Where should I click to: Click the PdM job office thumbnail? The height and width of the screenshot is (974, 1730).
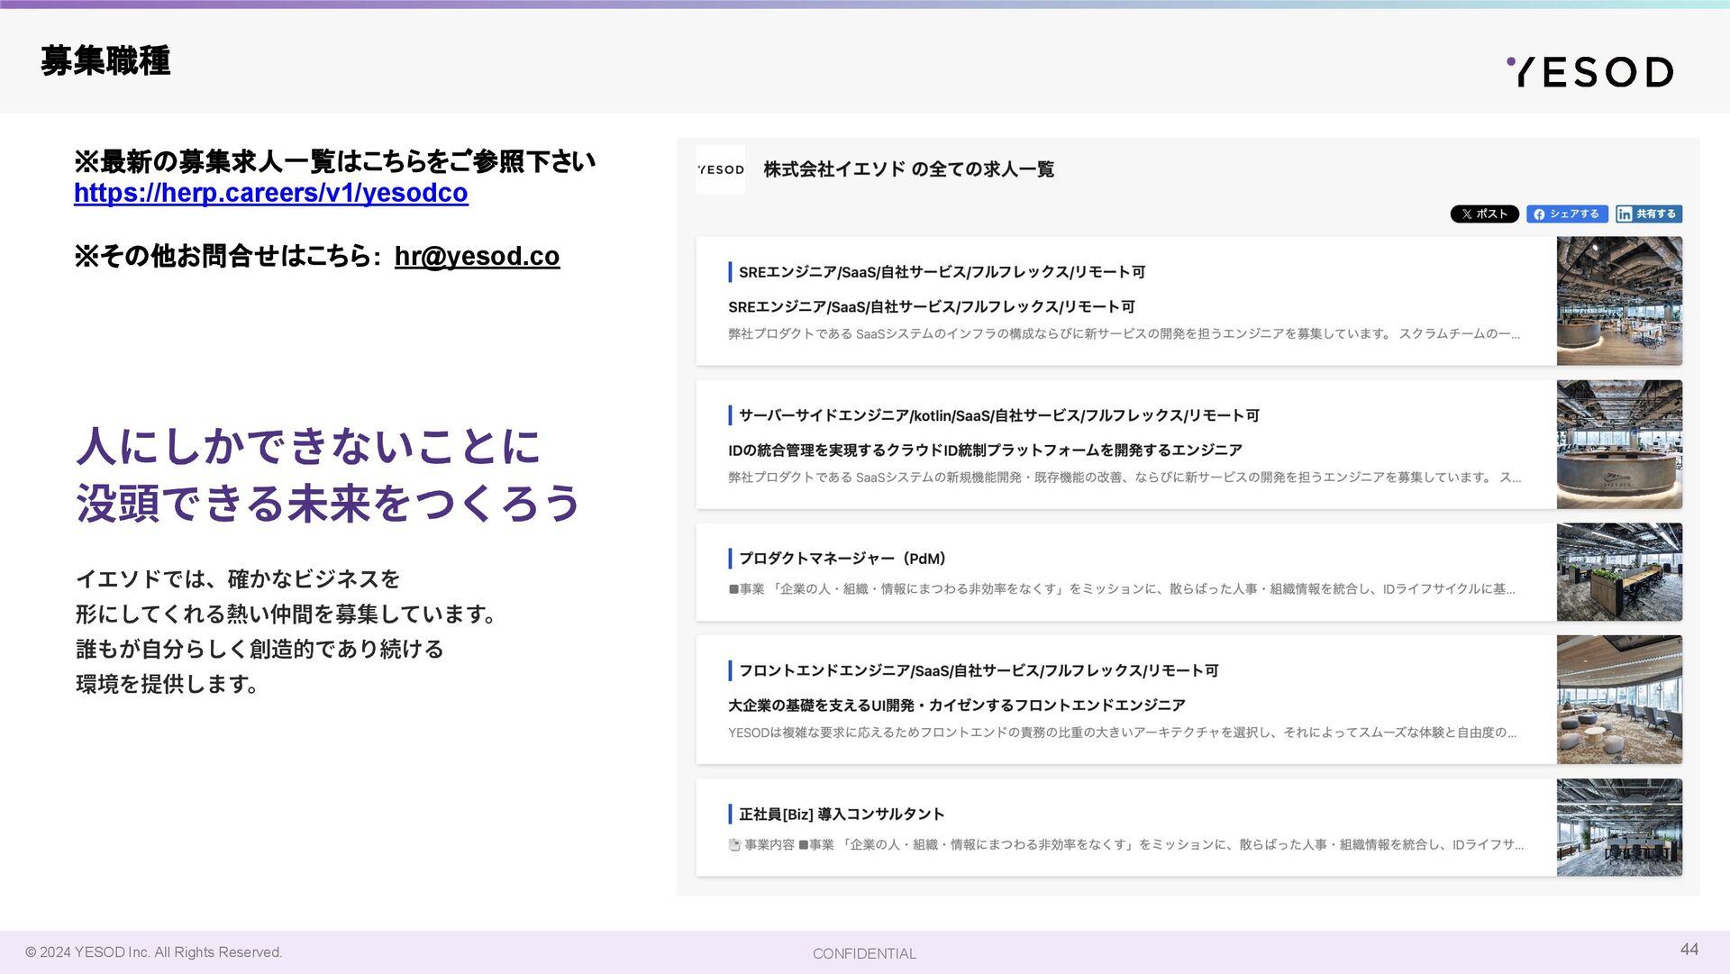click(1618, 572)
